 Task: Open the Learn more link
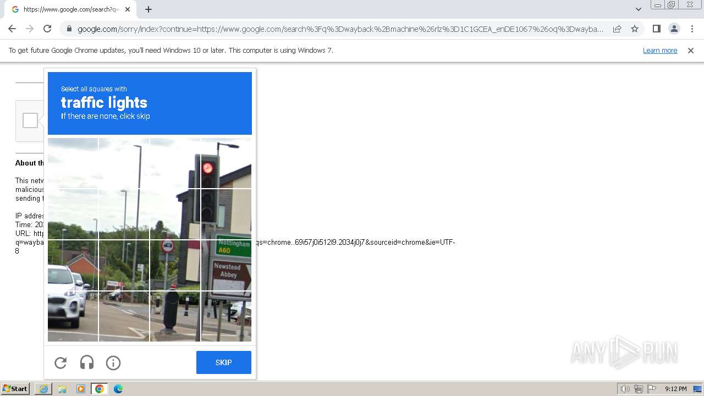[660, 50]
